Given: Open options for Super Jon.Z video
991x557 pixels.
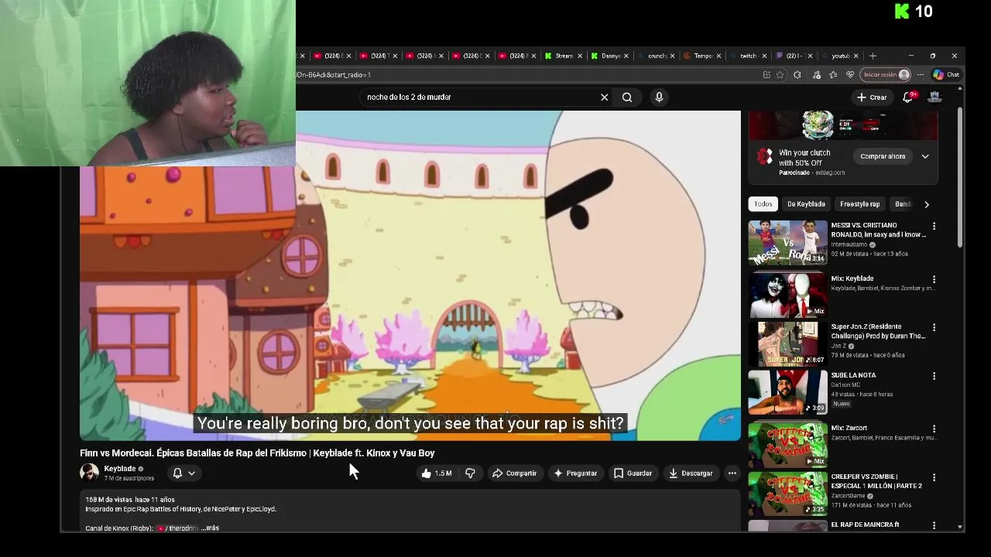Looking at the screenshot, I should click(x=934, y=328).
